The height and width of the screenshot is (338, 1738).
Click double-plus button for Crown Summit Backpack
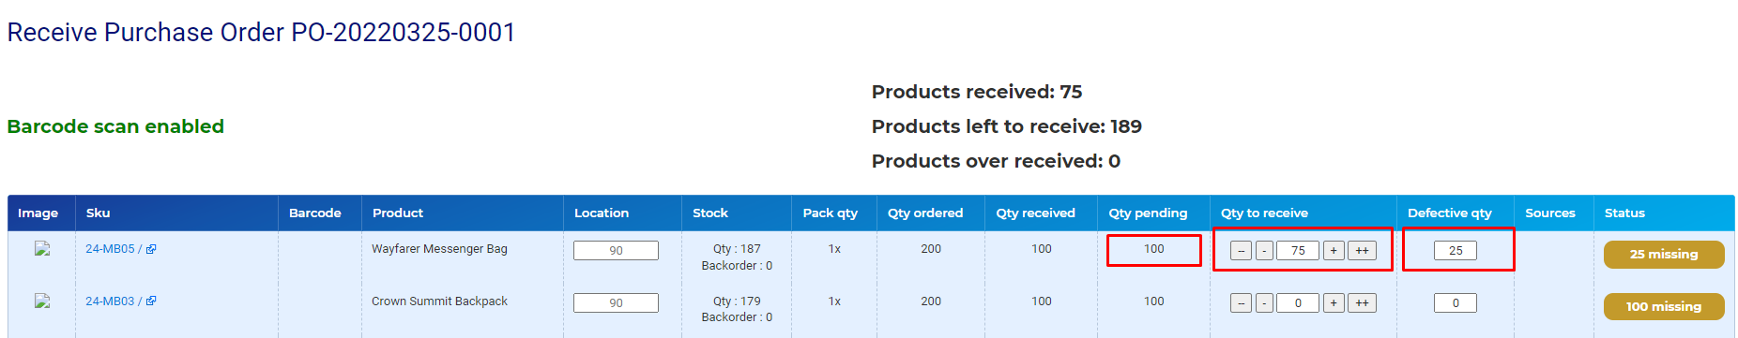tap(1362, 303)
